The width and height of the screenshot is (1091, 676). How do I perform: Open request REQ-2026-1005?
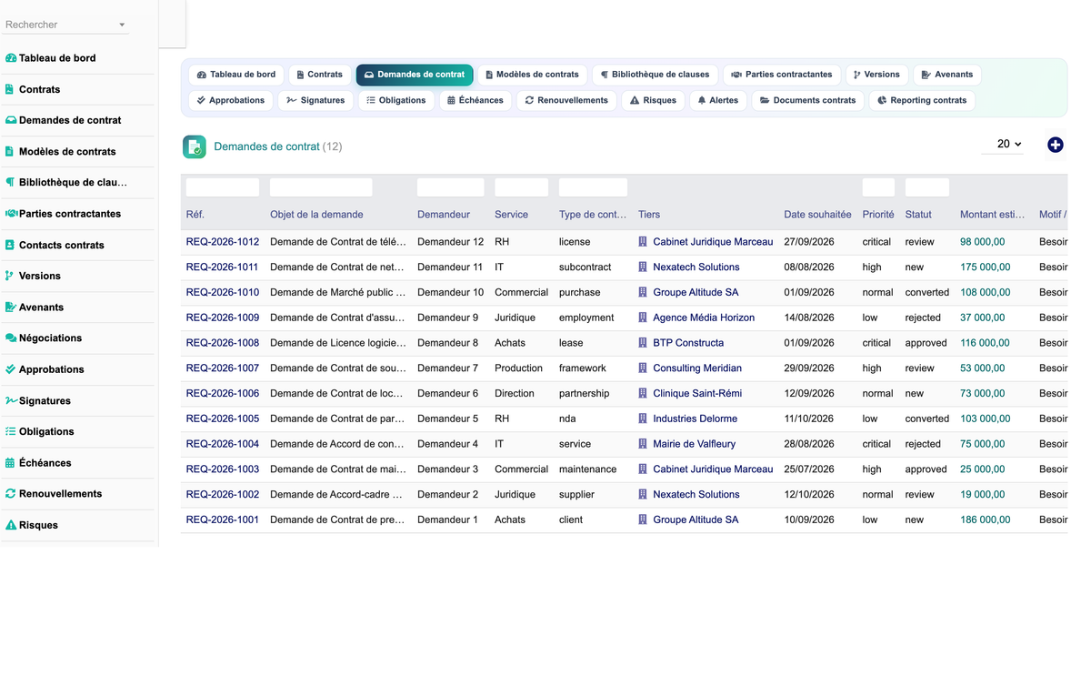pyautogui.click(x=223, y=419)
